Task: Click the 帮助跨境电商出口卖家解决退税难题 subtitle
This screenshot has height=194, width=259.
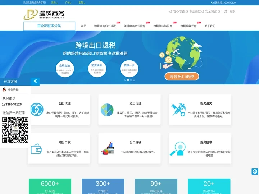Action: pyautogui.click(x=95, y=54)
